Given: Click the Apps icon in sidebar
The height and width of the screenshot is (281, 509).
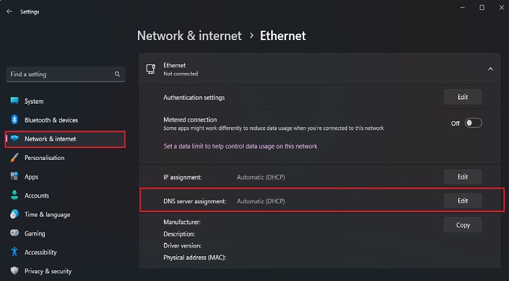Looking at the screenshot, I should 14,177.
